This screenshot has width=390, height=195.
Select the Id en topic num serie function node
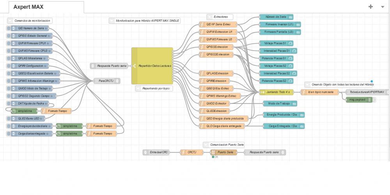click(320, 92)
